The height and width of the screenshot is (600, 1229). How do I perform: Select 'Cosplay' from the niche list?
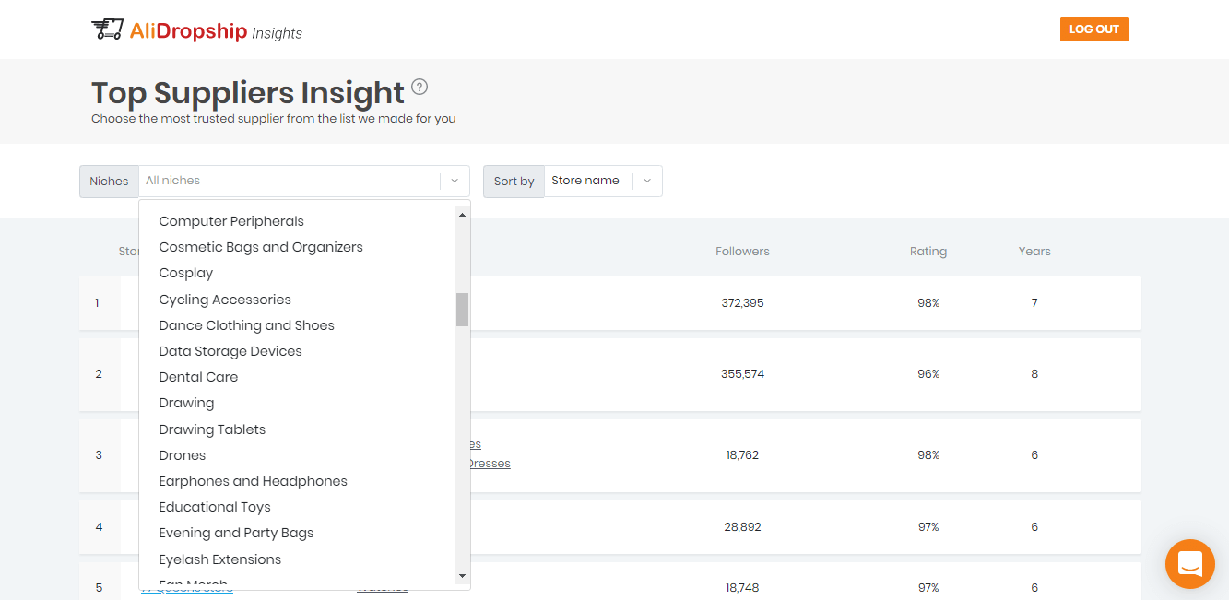tap(185, 272)
